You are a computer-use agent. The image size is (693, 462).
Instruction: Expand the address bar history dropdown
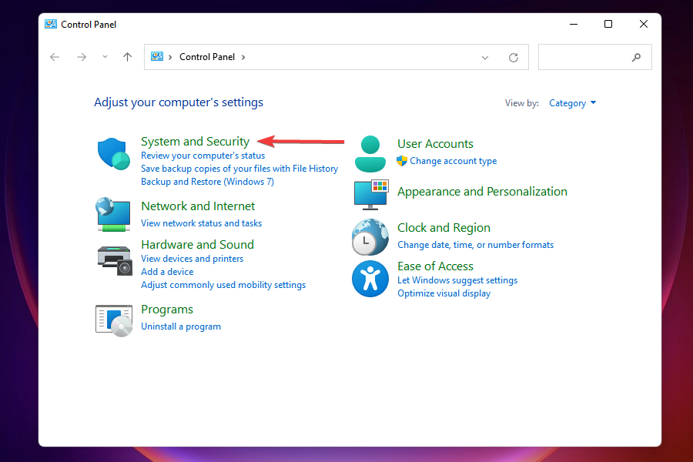pos(485,58)
